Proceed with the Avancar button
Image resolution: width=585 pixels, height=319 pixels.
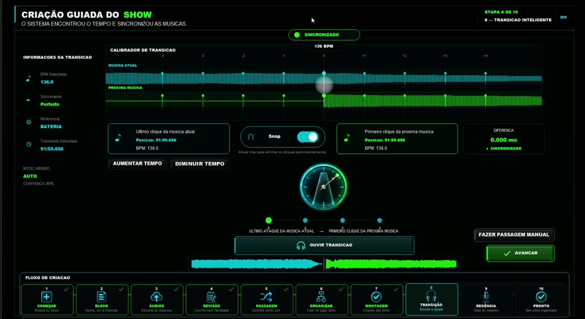point(520,253)
